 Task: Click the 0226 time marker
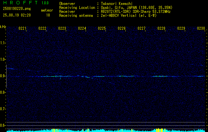pos(122,28)
